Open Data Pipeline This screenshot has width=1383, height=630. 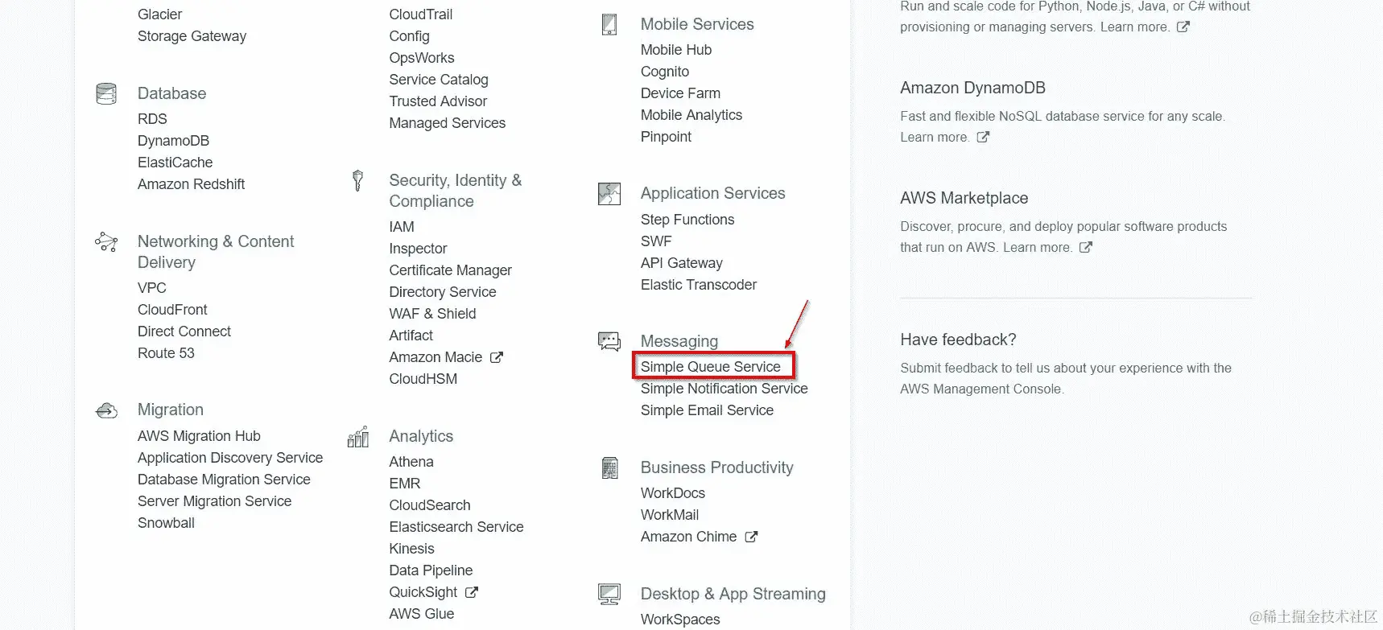431,570
